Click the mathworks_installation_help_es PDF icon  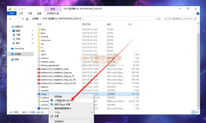coord(39,72)
